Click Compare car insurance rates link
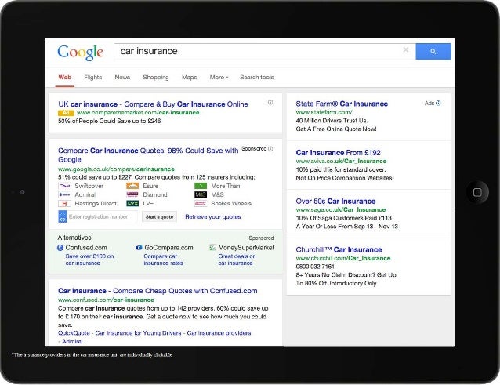The width and height of the screenshot is (500, 385). 163,260
